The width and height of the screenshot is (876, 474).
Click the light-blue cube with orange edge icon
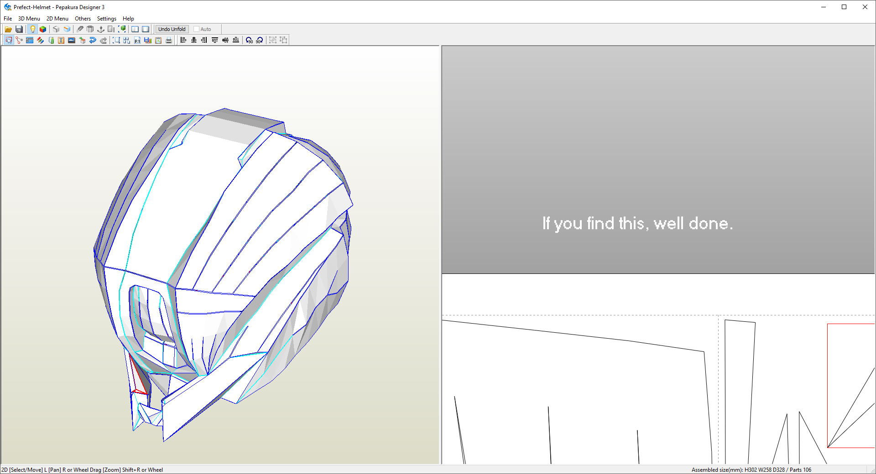67,29
